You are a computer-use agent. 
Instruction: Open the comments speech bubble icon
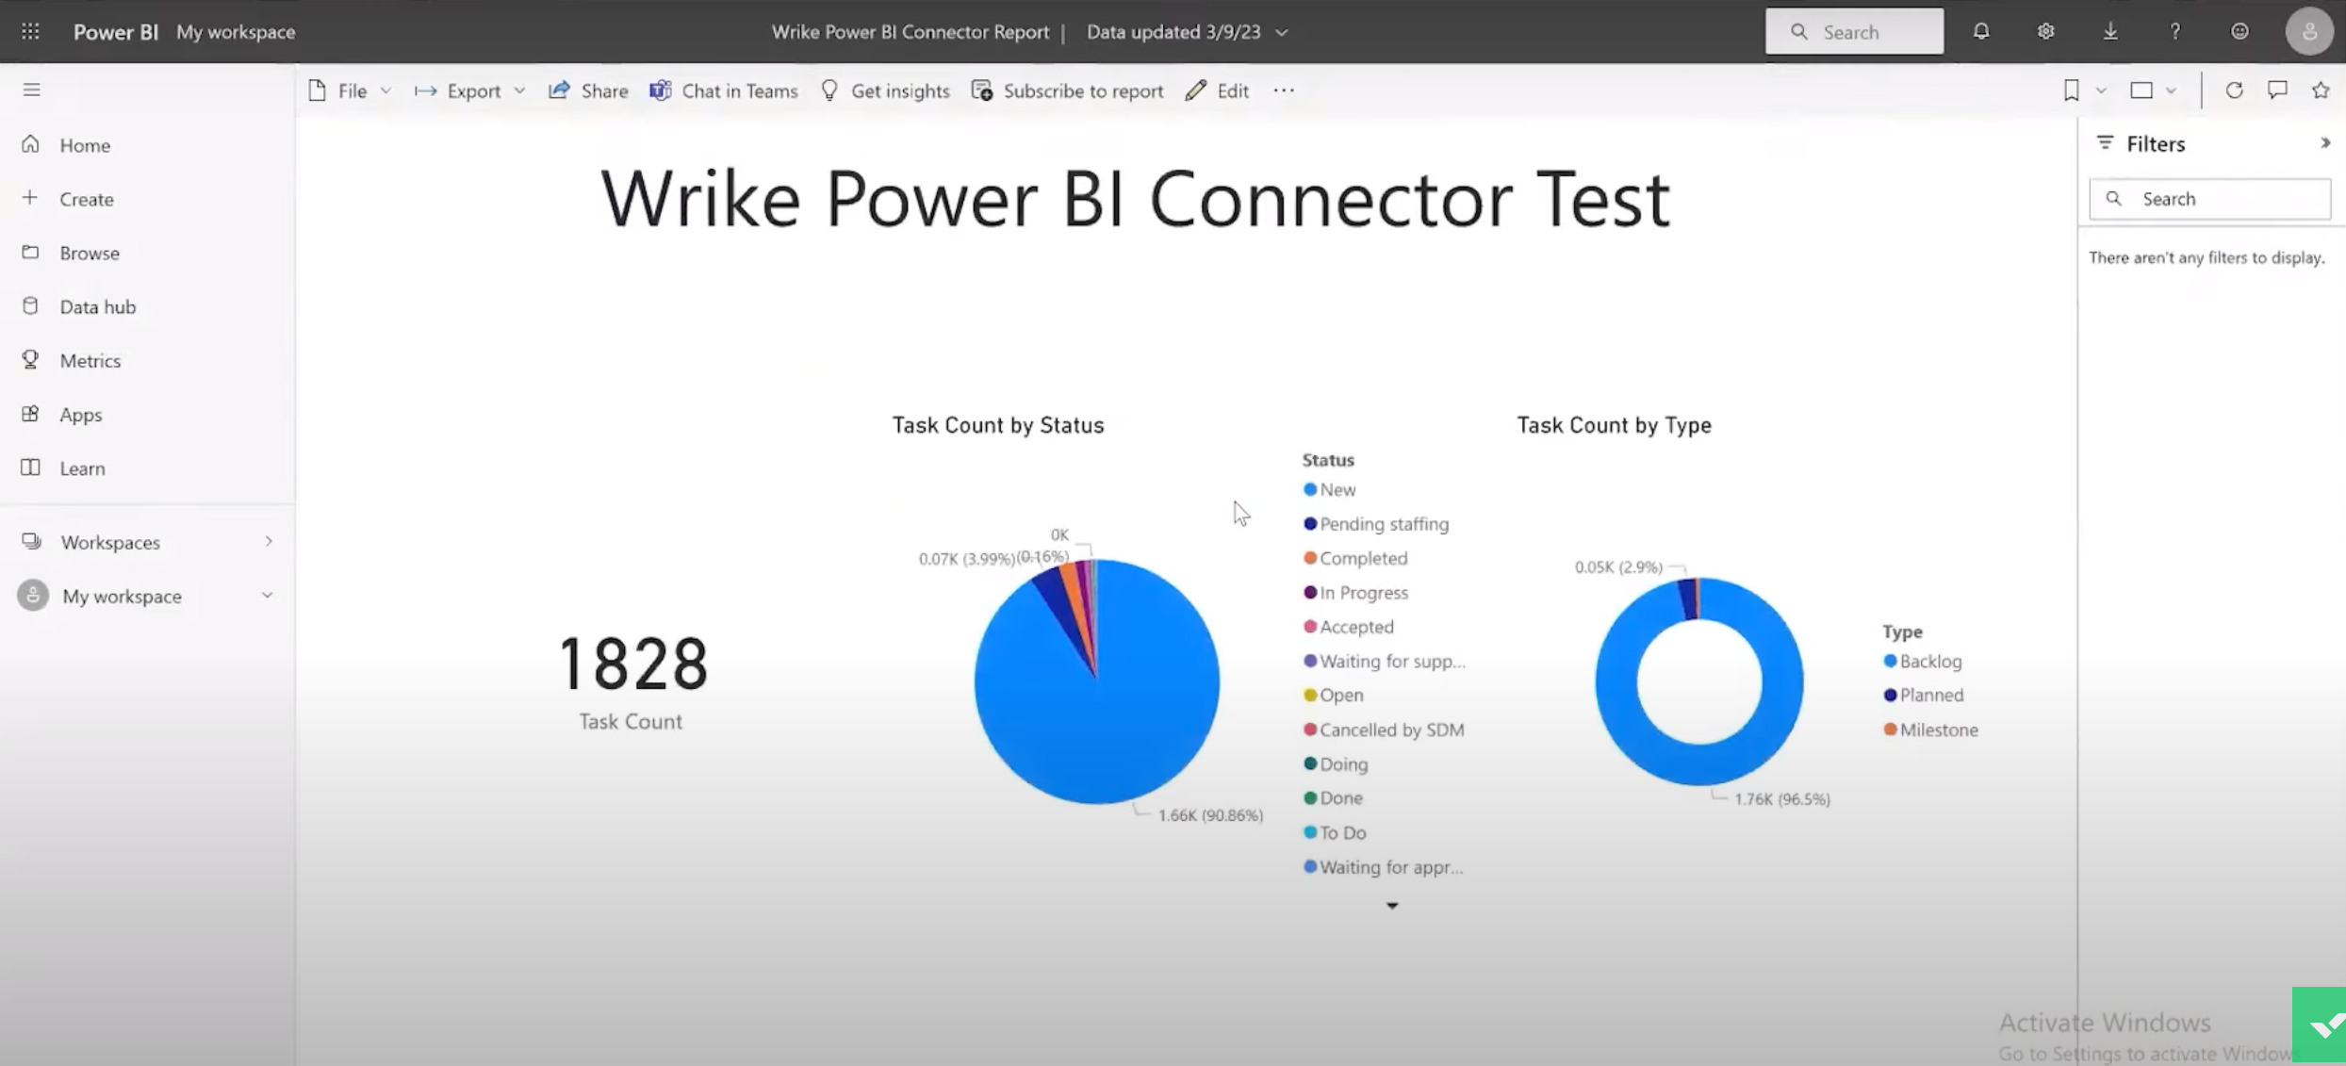(x=2277, y=90)
